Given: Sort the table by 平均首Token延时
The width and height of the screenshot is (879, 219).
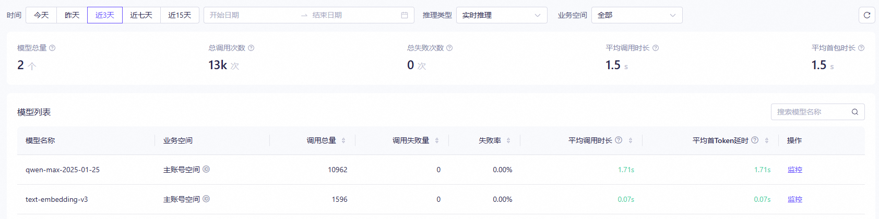Looking at the screenshot, I should click(x=767, y=140).
